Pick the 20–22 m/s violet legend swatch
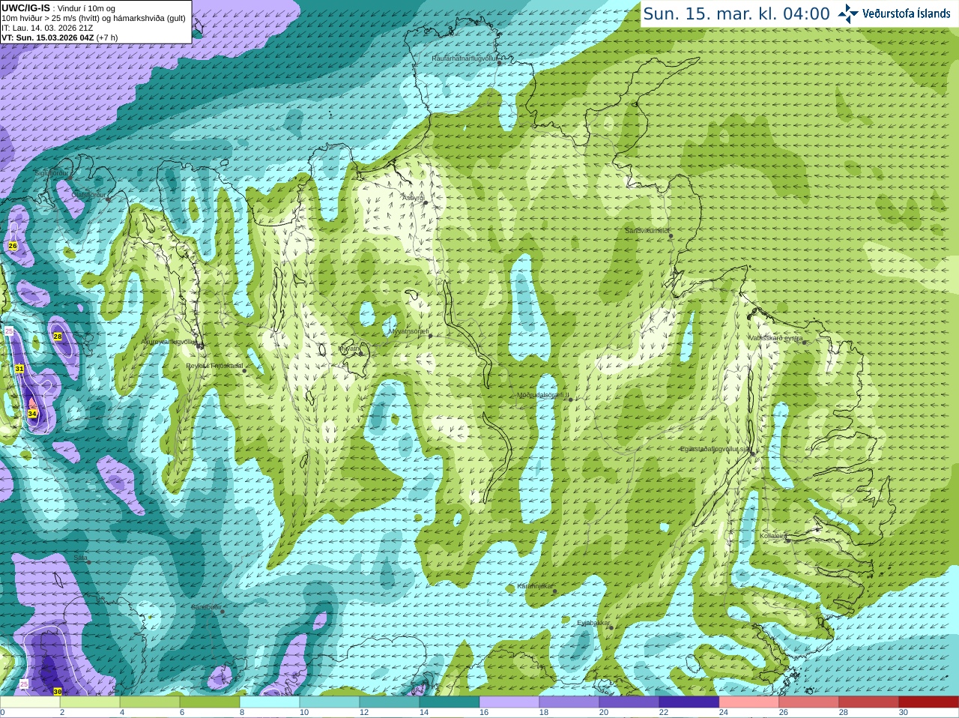Viewport: 959px width, 718px height. click(x=629, y=702)
